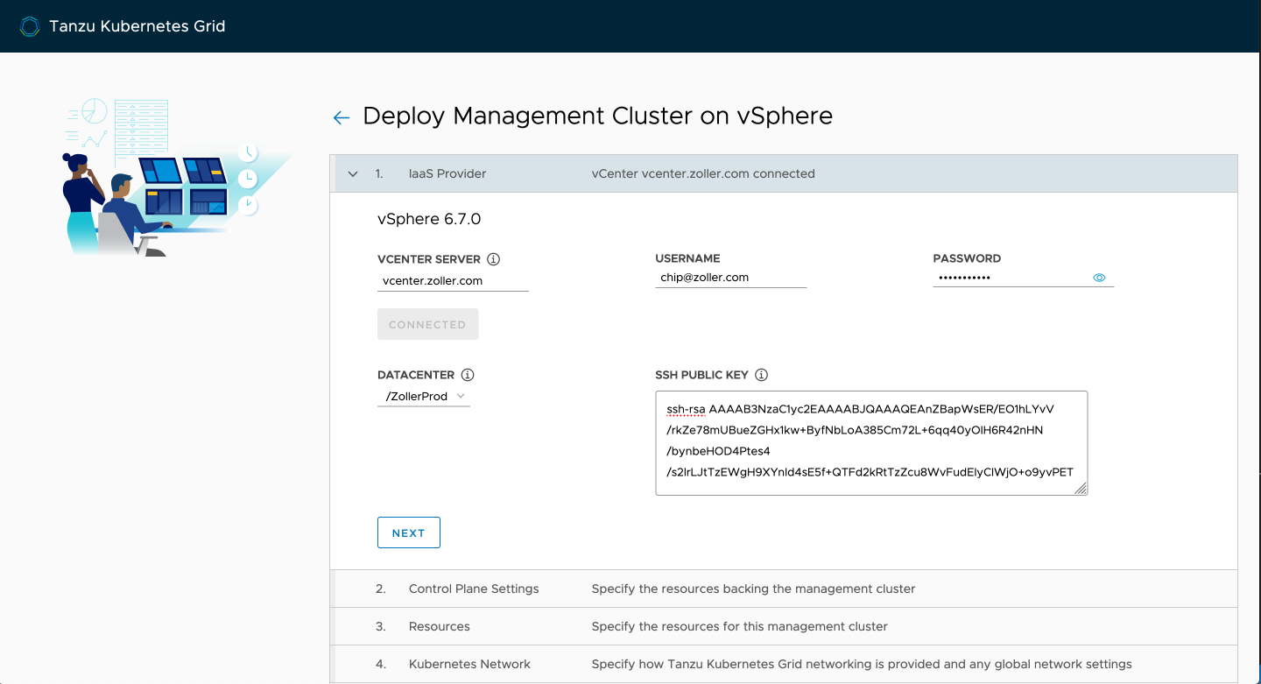Toggle password visibility with the eye icon

[1099, 278]
